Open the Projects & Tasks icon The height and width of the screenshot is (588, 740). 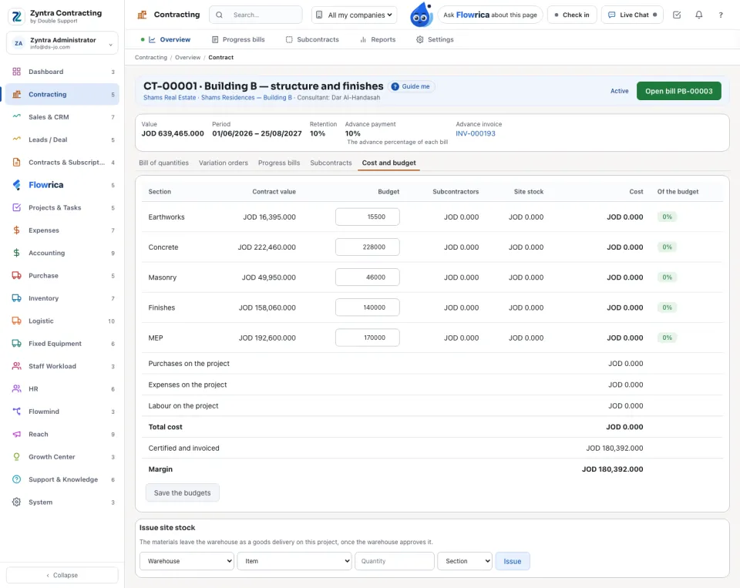point(16,207)
